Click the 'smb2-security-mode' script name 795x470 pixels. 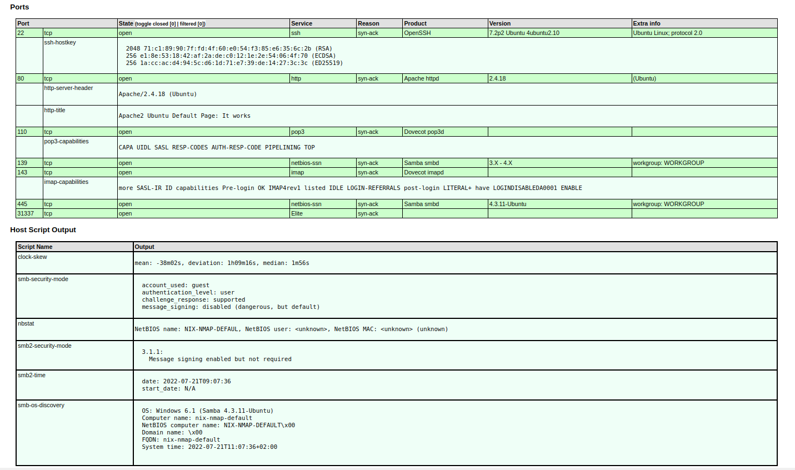click(44, 346)
